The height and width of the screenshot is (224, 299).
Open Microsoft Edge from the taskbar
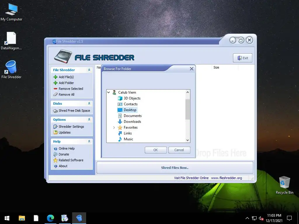point(51,218)
